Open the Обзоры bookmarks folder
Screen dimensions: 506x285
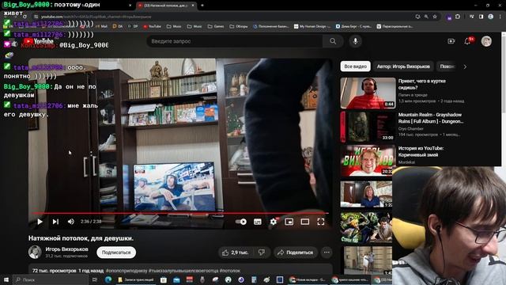(239, 26)
